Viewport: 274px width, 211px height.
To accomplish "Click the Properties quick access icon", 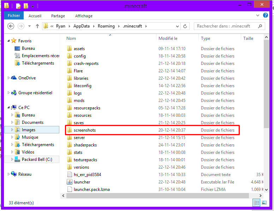I will [x=18, y=6].
